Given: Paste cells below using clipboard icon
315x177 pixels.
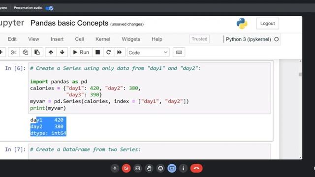Looking at the screenshot, I should pyautogui.click(x=37, y=53).
